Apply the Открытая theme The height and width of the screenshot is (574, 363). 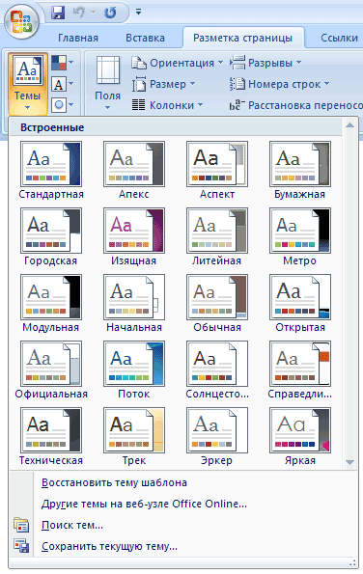point(300,304)
